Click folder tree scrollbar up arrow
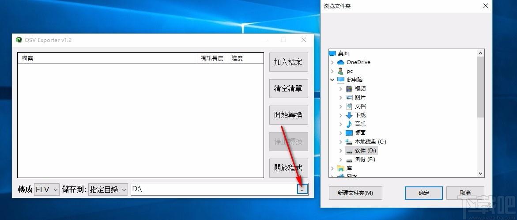 point(480,53)
